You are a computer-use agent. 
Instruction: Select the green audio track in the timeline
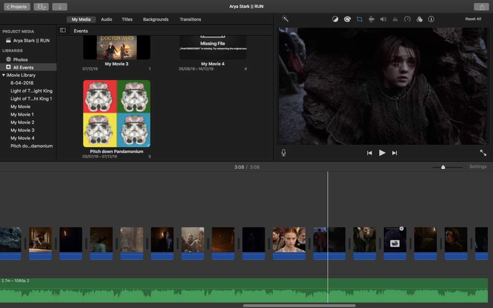[x=244, y=290]
